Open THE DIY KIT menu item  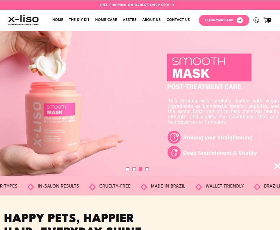79,19
